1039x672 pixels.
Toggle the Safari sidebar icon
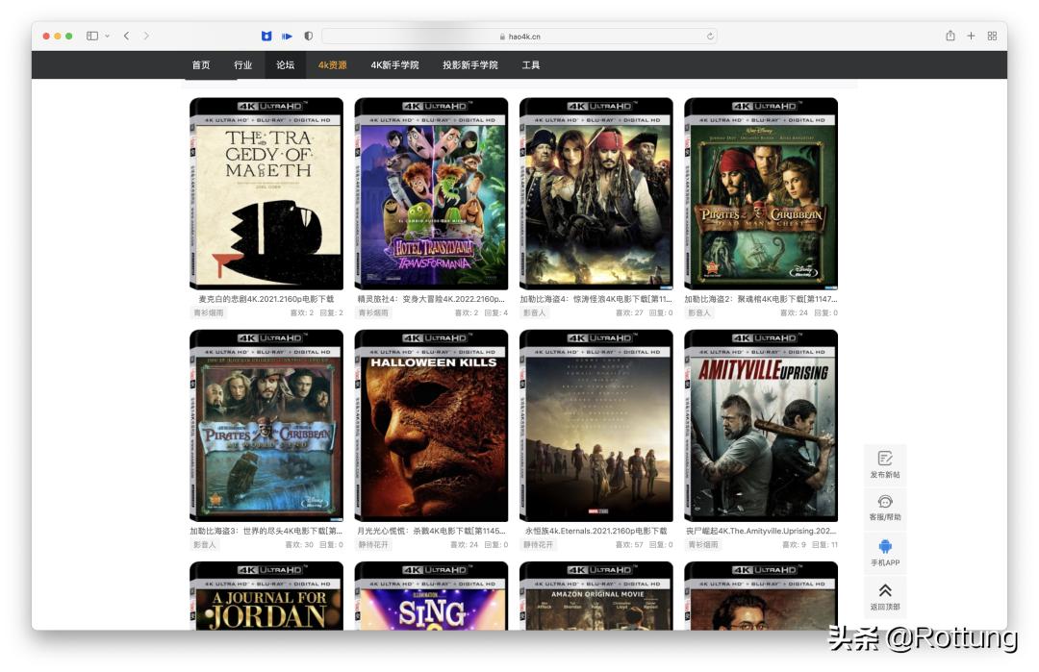[92, 36]
